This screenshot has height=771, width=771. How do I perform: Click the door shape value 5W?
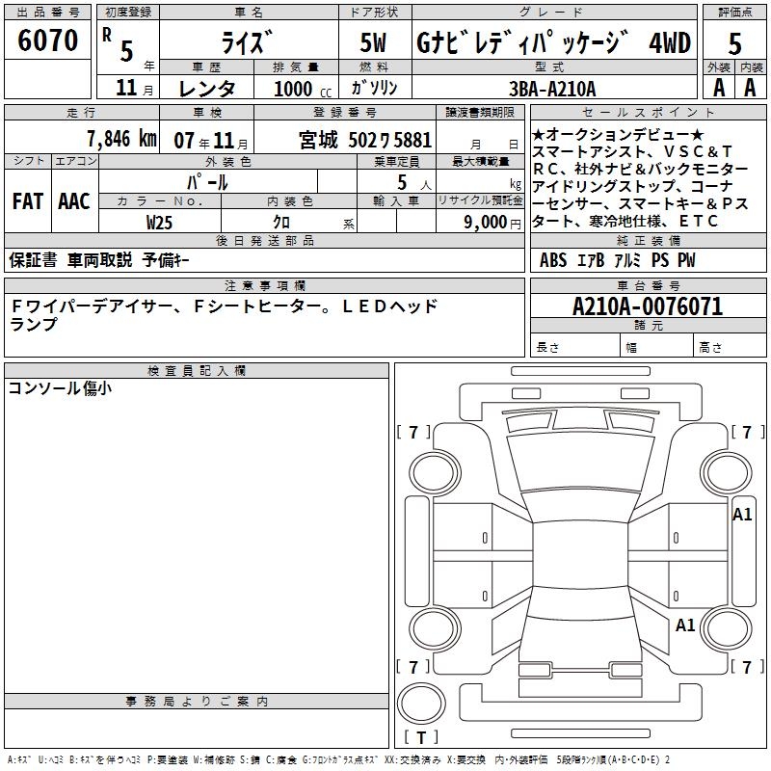pos(373,42)
